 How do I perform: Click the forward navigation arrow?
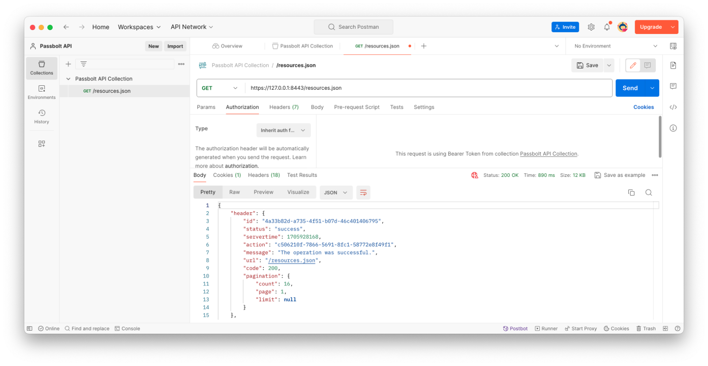pyautogui.click(x=82, y=27)
